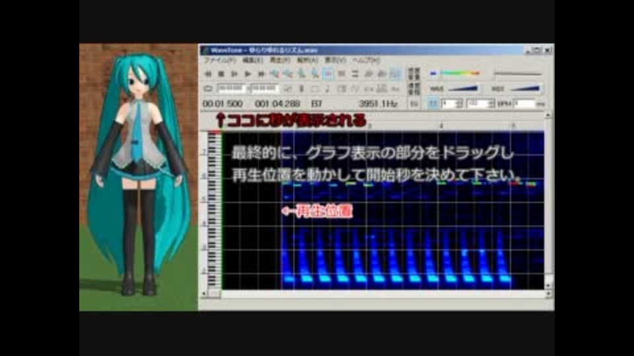Click the horizontal scrollbar thumb
This screenshot has width=634, height=356.
pyautogui.click(x=214, y=294)
